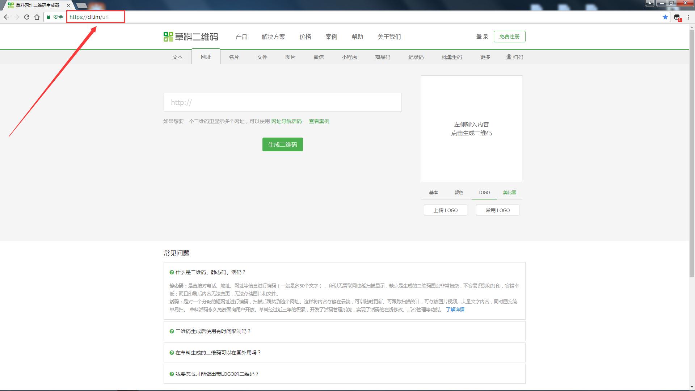Click the refresh page icon

[26, 17]
